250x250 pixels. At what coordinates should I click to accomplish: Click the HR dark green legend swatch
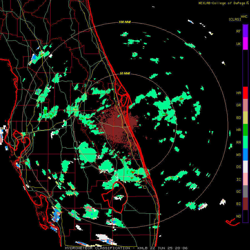tap(245, 130)
